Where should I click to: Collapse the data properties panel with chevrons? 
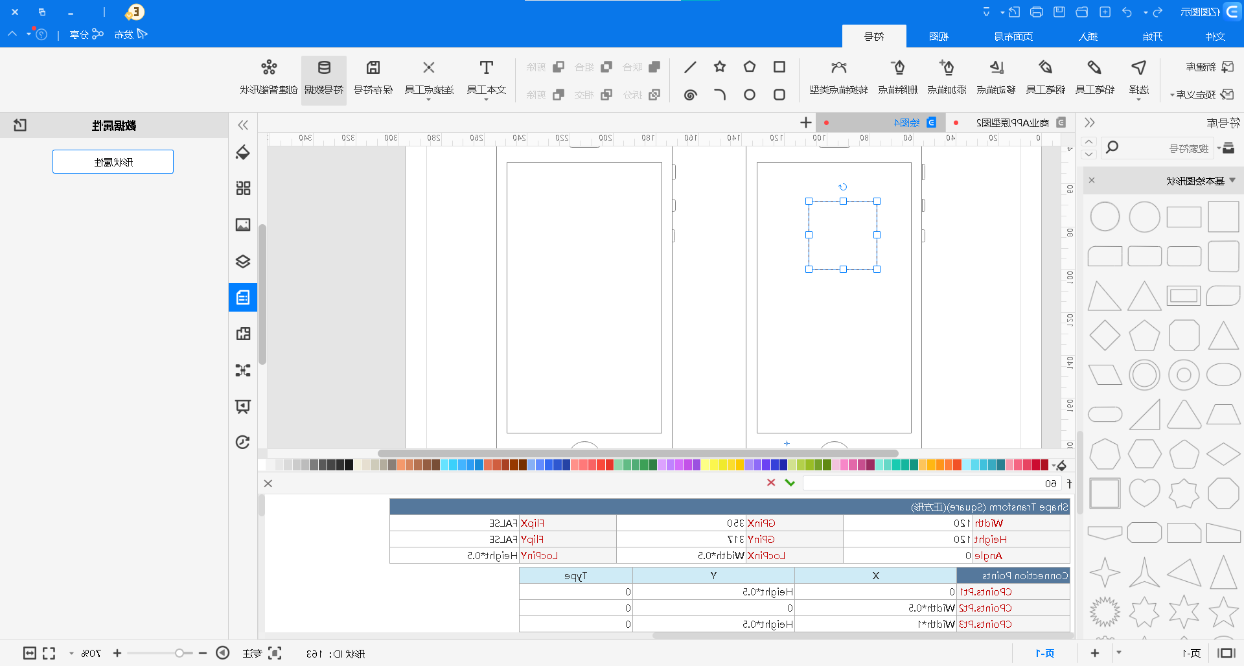coord(243,124)
